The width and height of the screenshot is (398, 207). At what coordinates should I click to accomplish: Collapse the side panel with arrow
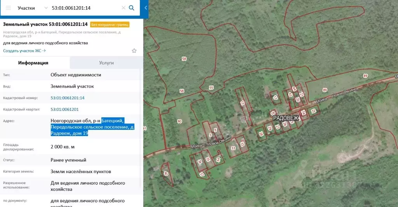point(146,8)
